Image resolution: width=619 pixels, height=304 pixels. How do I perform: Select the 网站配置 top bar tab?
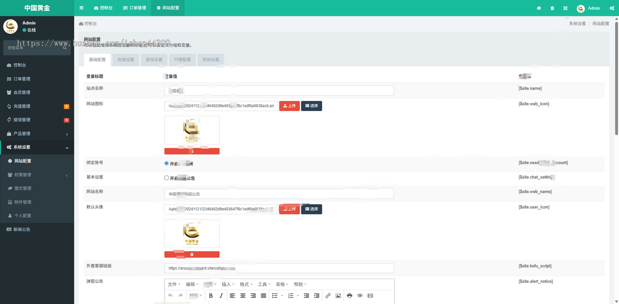(x=168, y=8)
